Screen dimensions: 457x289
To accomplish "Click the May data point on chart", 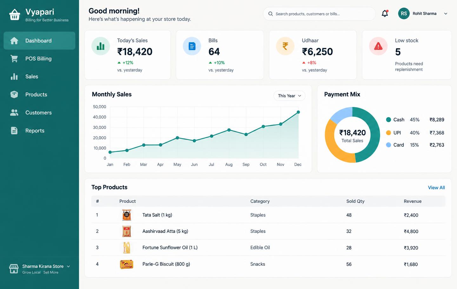I will 177,138.
